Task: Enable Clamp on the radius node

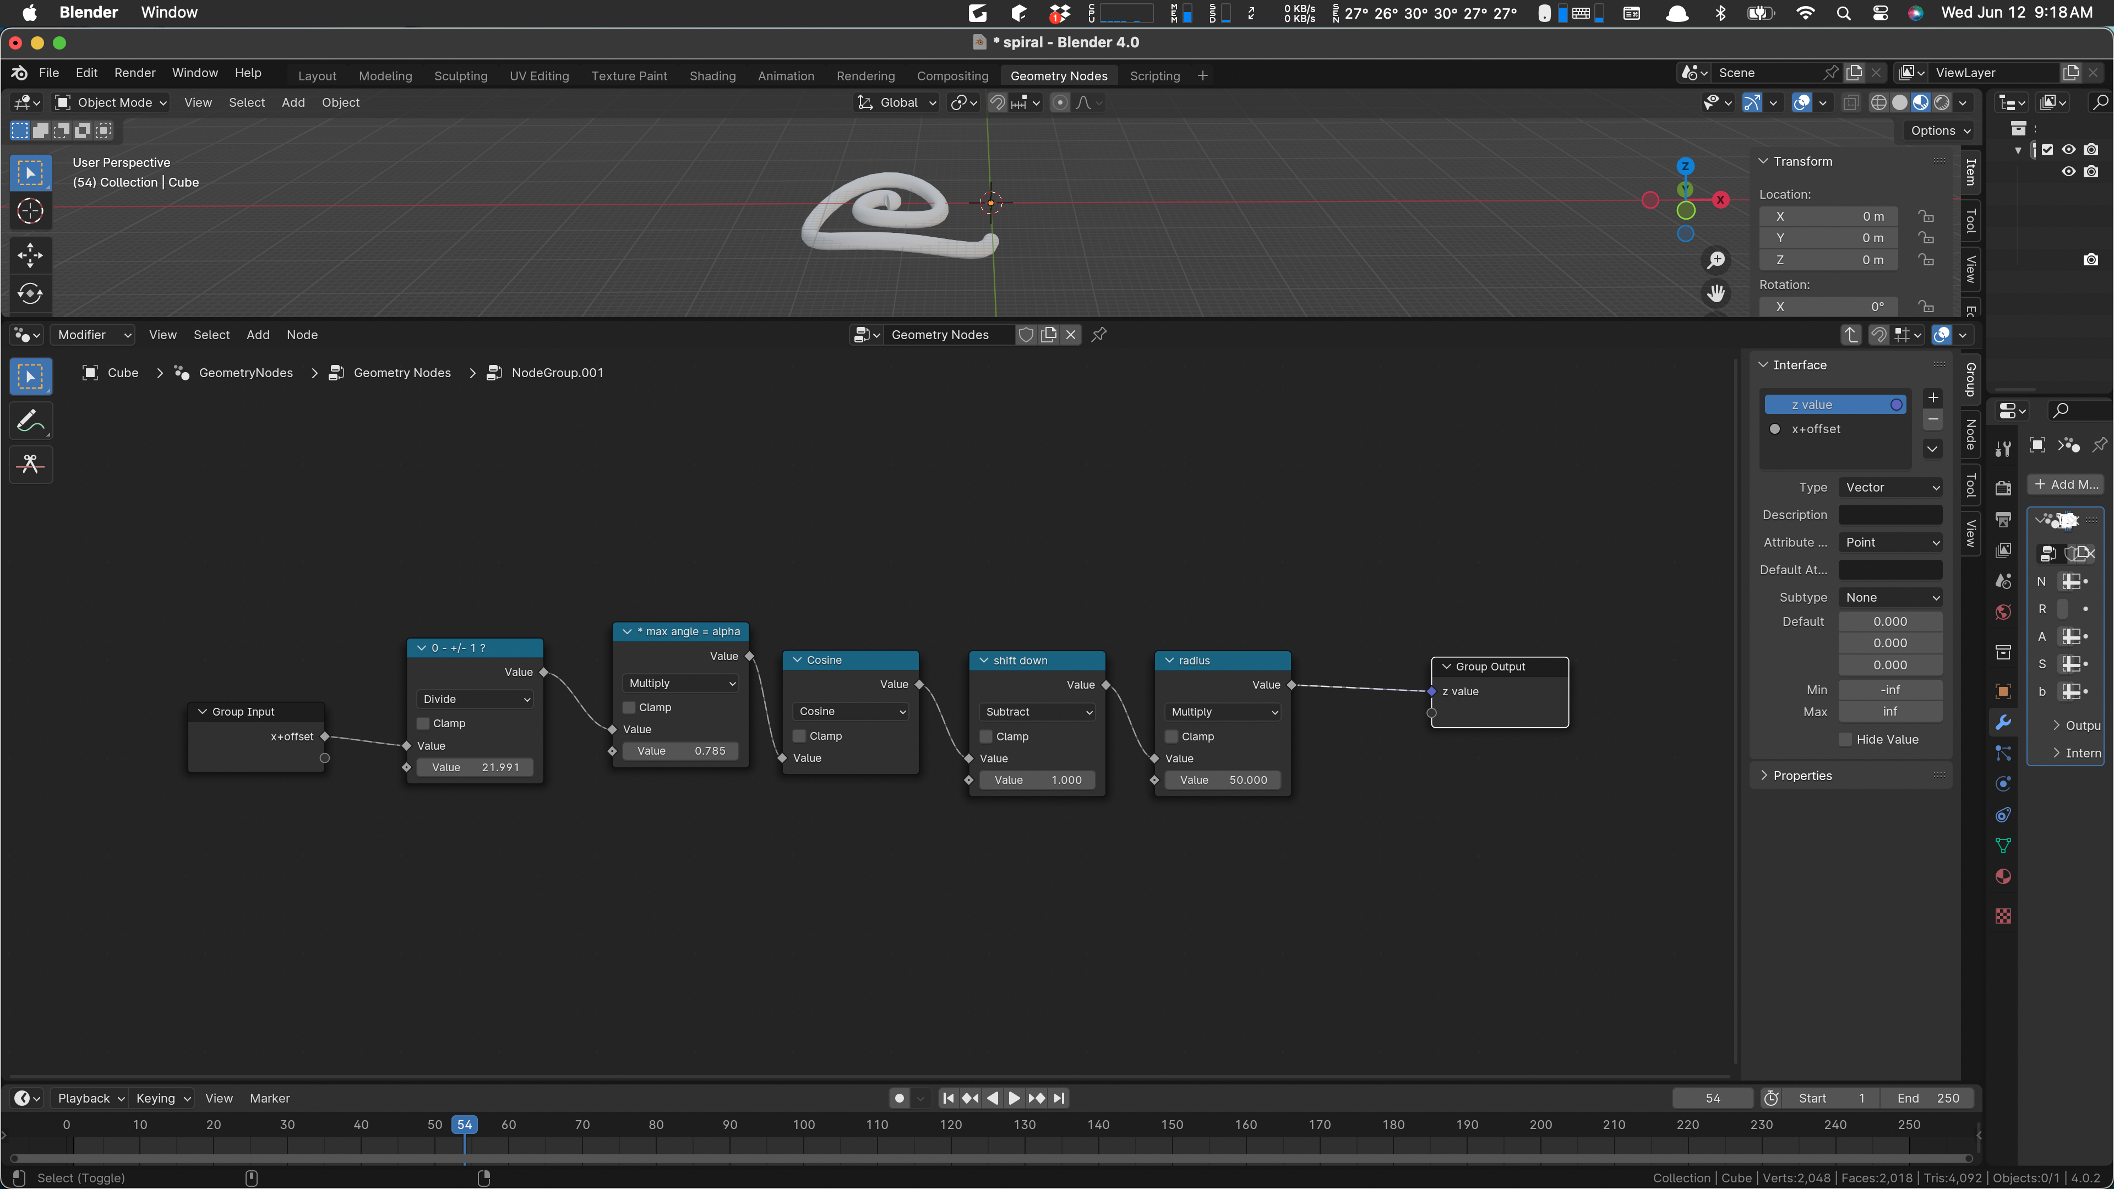Action: (1171, 737)
